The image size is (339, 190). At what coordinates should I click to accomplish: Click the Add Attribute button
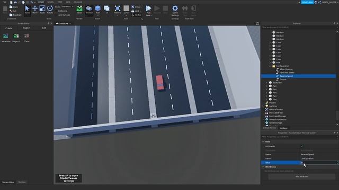301,176
